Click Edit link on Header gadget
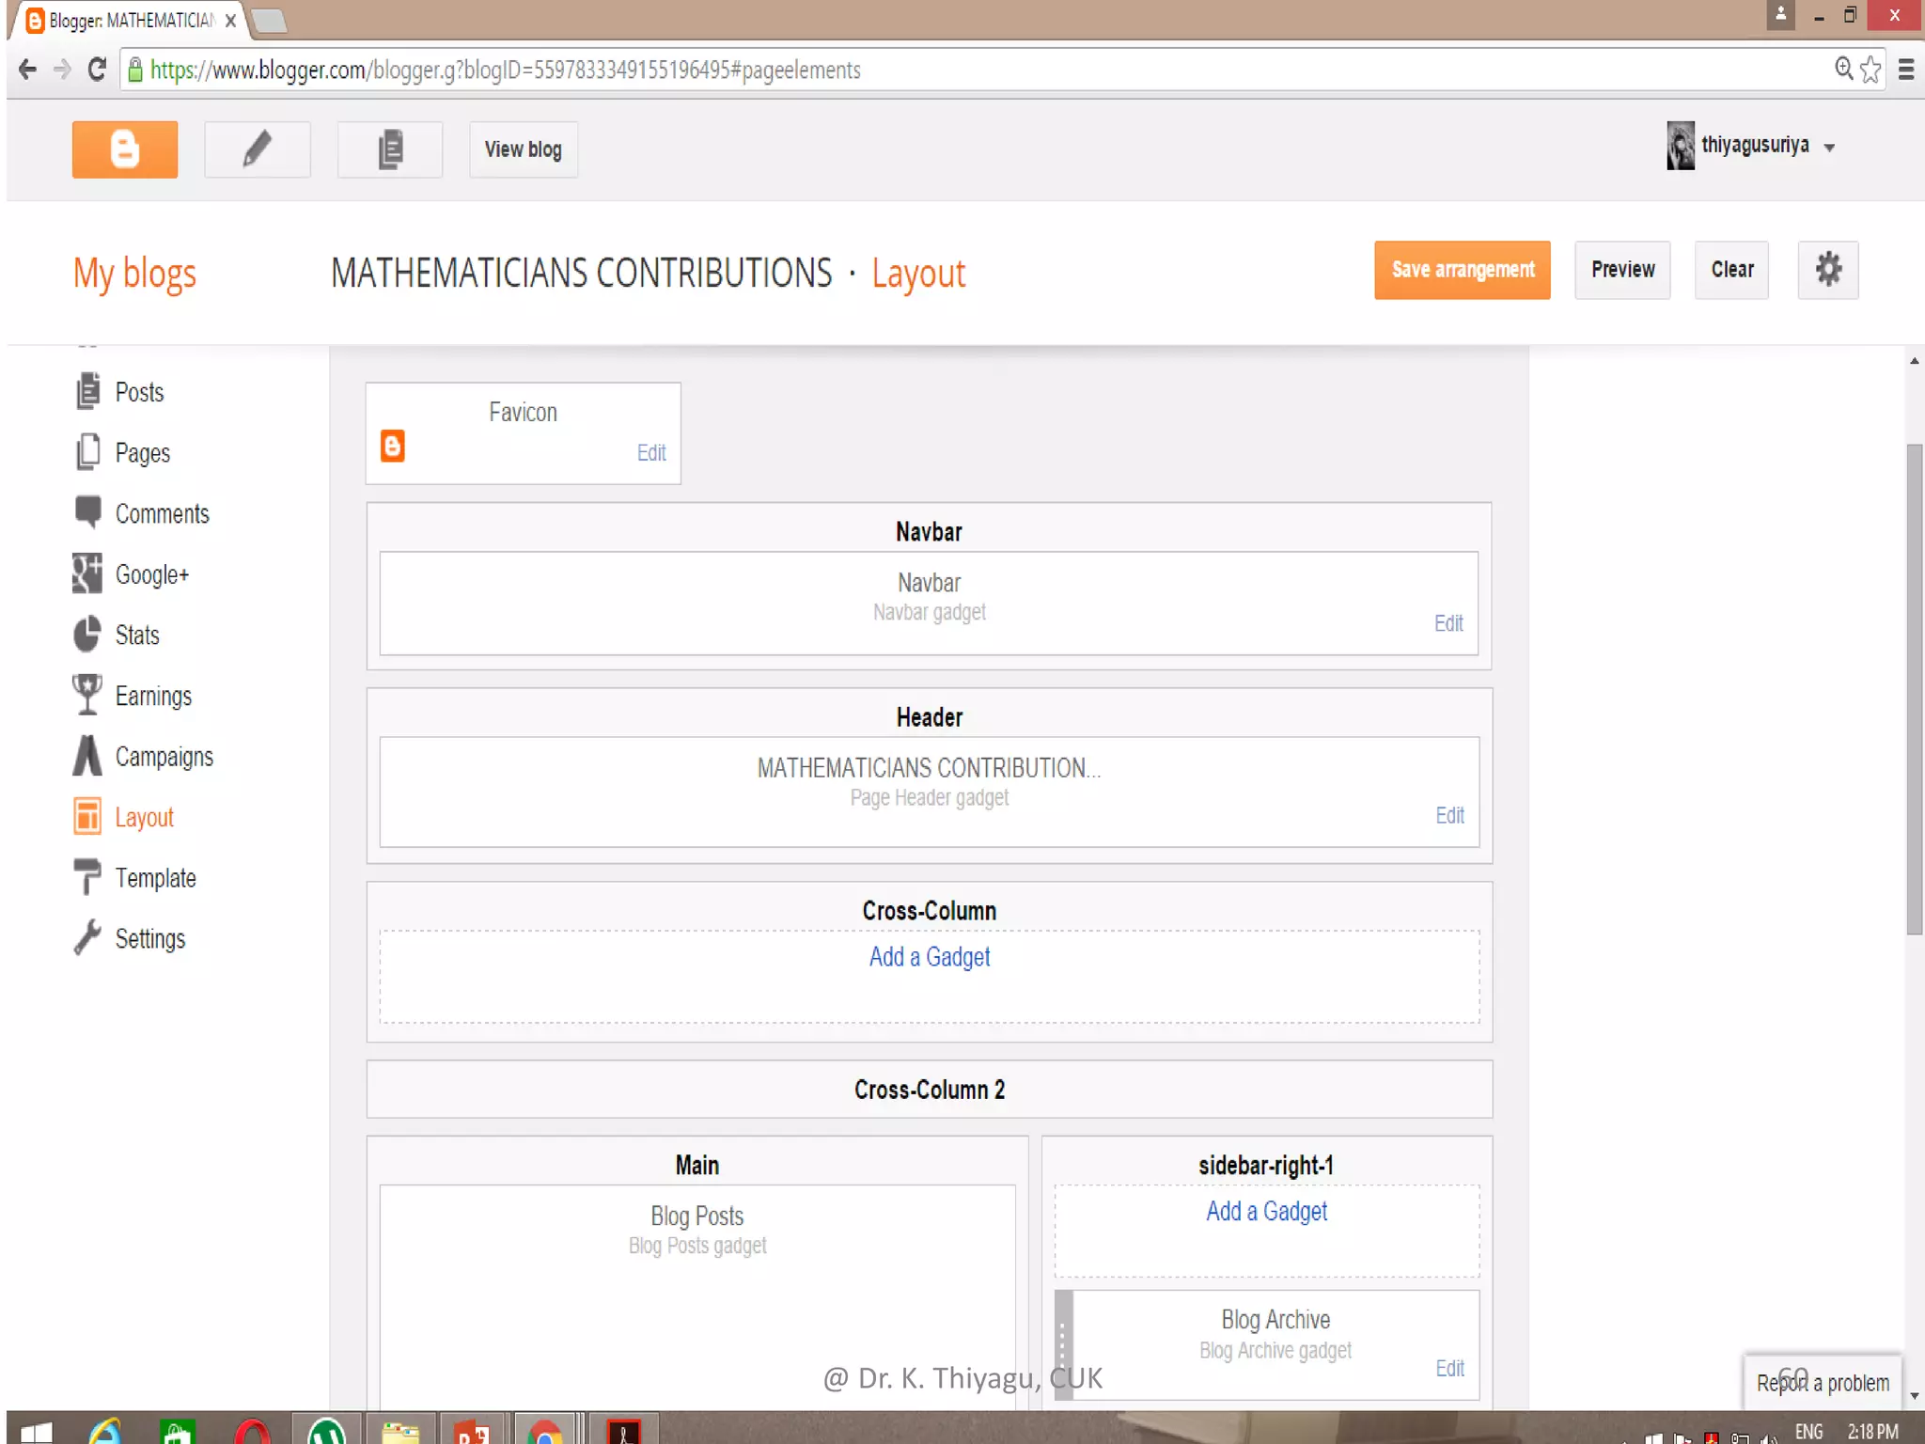The image size is (1925, 1444). pos(1449,815)
